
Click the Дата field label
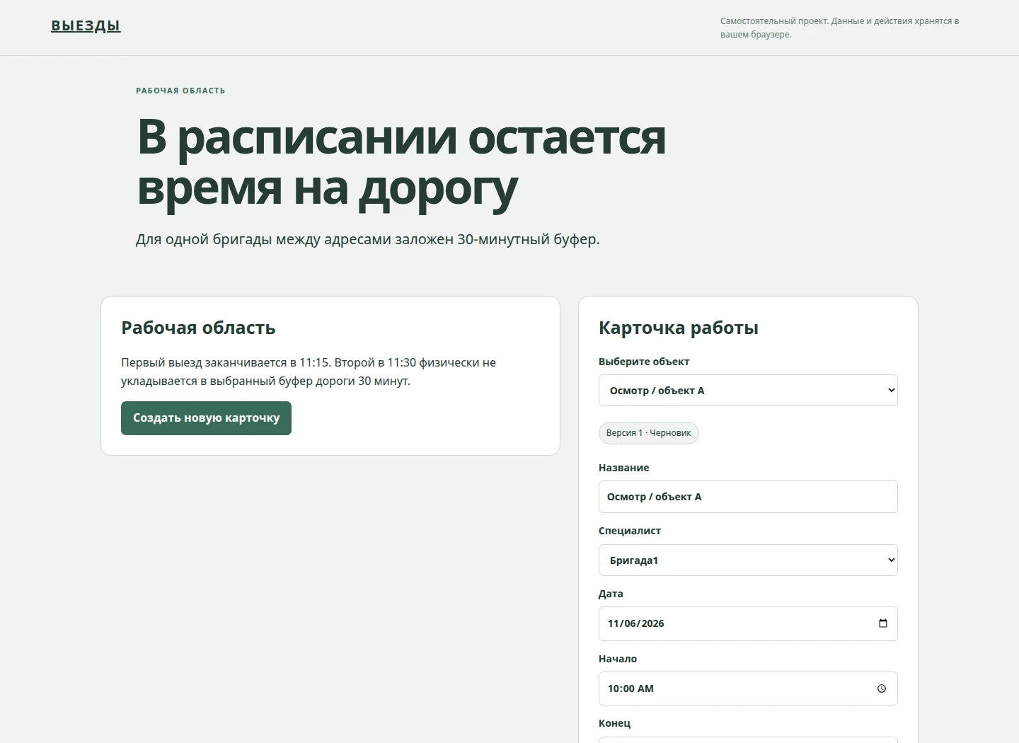click(611, 594)
